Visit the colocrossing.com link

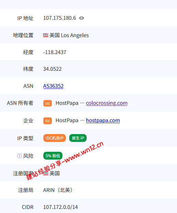(x=107, y=103)
